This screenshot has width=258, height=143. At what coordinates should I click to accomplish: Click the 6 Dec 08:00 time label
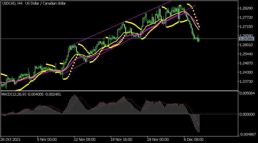pyautogui.click(x=194, y=140)
